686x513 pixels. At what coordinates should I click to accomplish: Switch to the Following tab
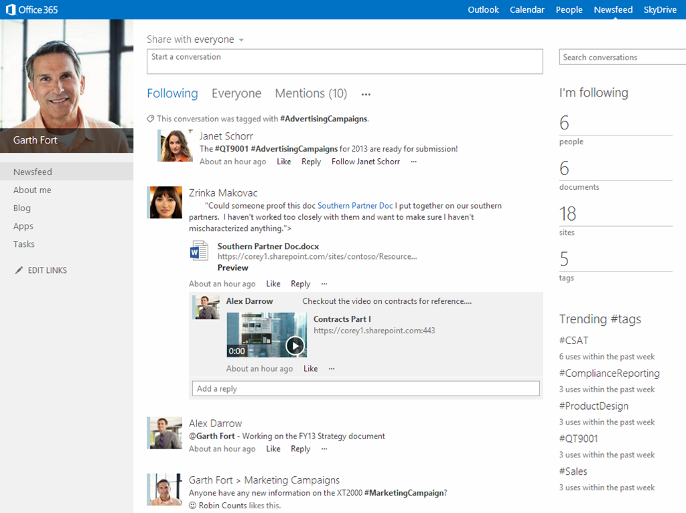click(x=172, y=93)
